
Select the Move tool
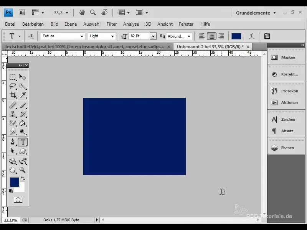[x=23, y=77]
